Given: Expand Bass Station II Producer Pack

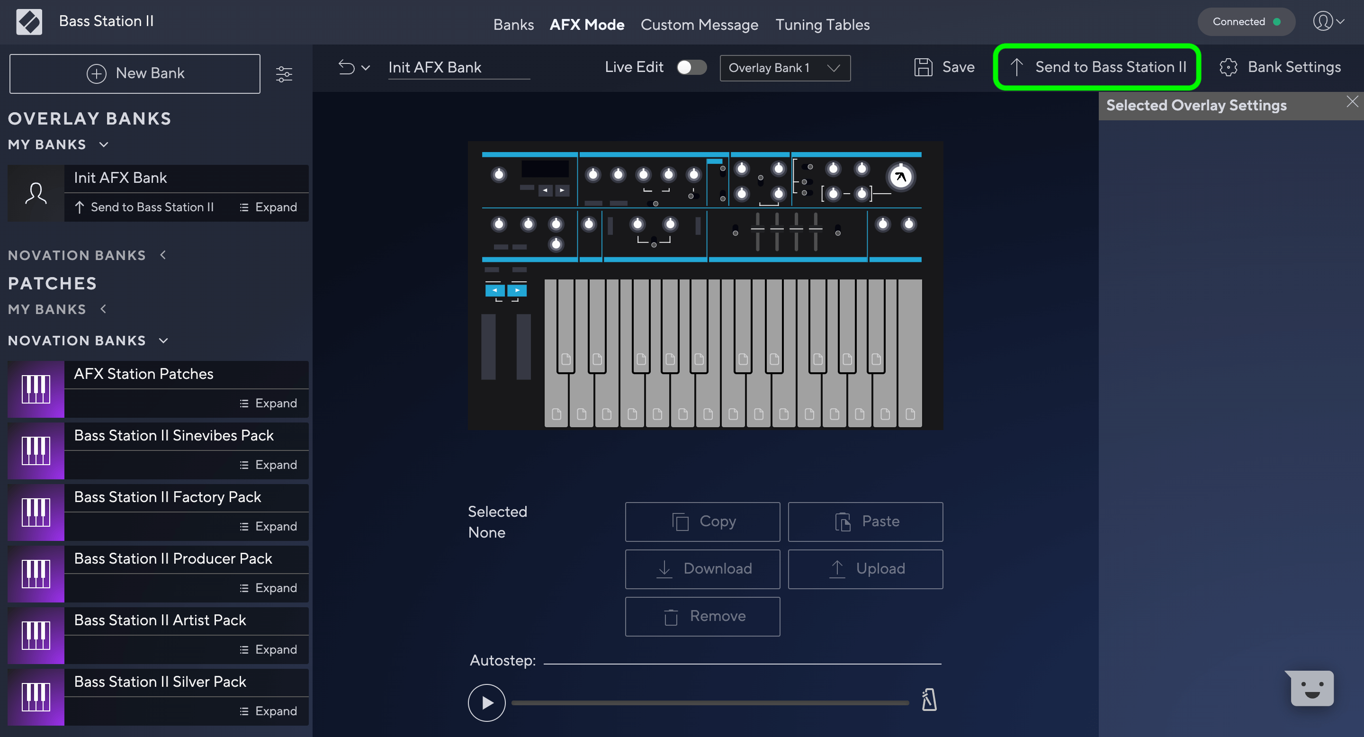Looking at the screenshot, I should coord(269,588).
